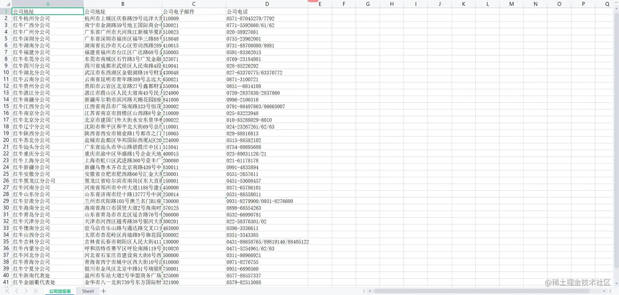Select phone cell 0931-8279900/0931-8276600
Image resolution: width=619 pixels, height=295 pixels.
tap(267, 201)
